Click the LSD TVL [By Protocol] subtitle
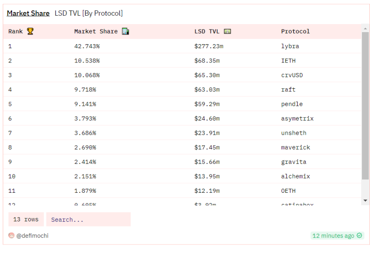The width and height of the screenshot is (370, 253). coord(88,13)
